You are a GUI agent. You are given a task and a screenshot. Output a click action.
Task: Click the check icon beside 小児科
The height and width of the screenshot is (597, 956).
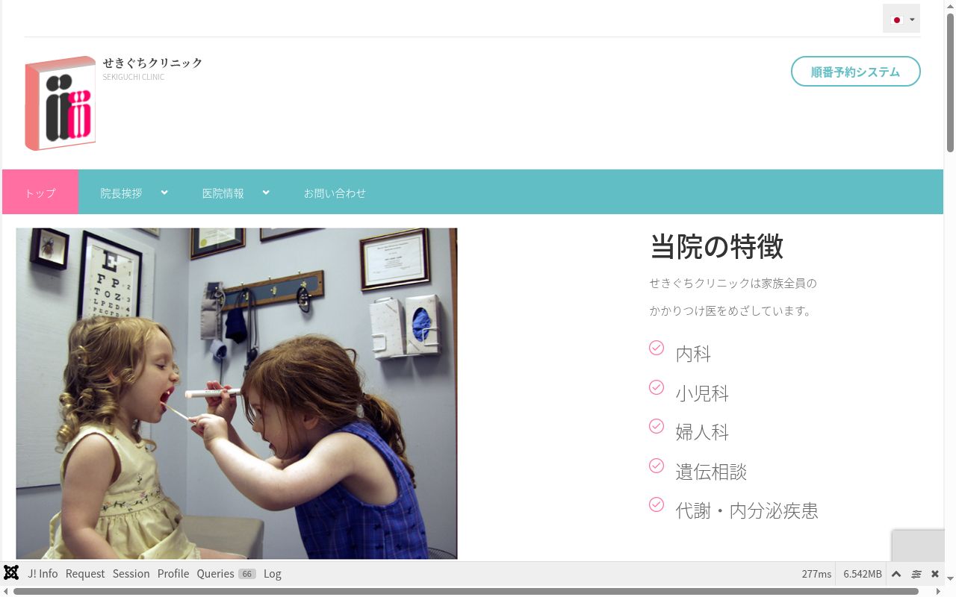657,387
